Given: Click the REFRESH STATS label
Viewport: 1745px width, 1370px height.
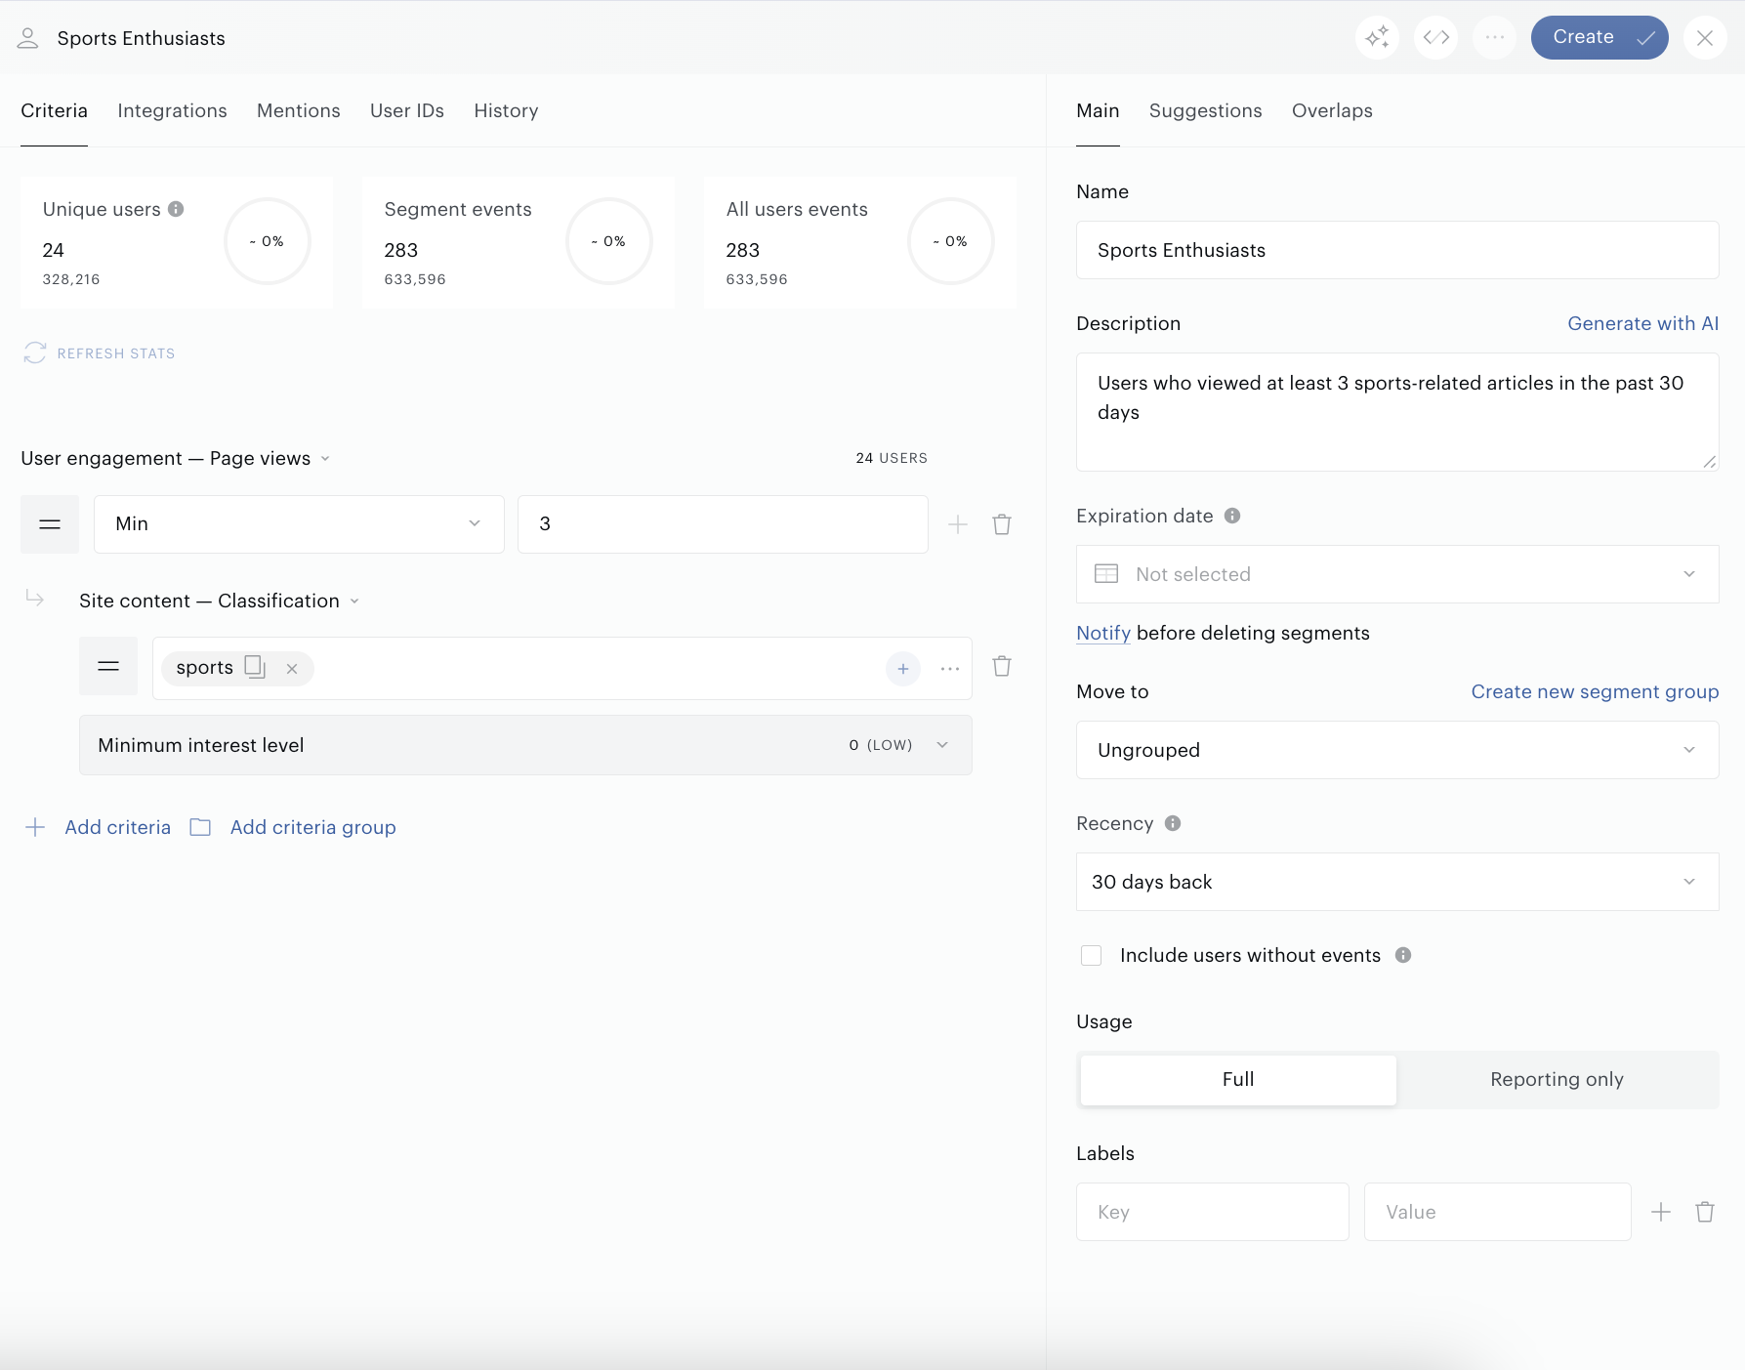Looking at the screenshot, I should pos(116,353).
